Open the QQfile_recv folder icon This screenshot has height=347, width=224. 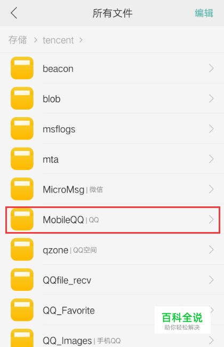point(22,280)
